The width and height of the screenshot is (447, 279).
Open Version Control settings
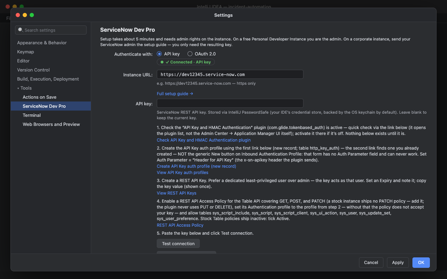(34, 70)
